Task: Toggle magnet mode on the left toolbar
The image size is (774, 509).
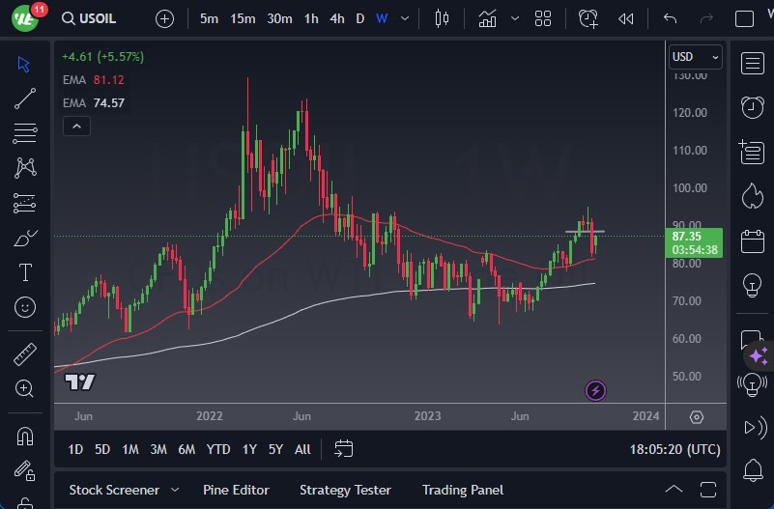Action: pos(25,436)
